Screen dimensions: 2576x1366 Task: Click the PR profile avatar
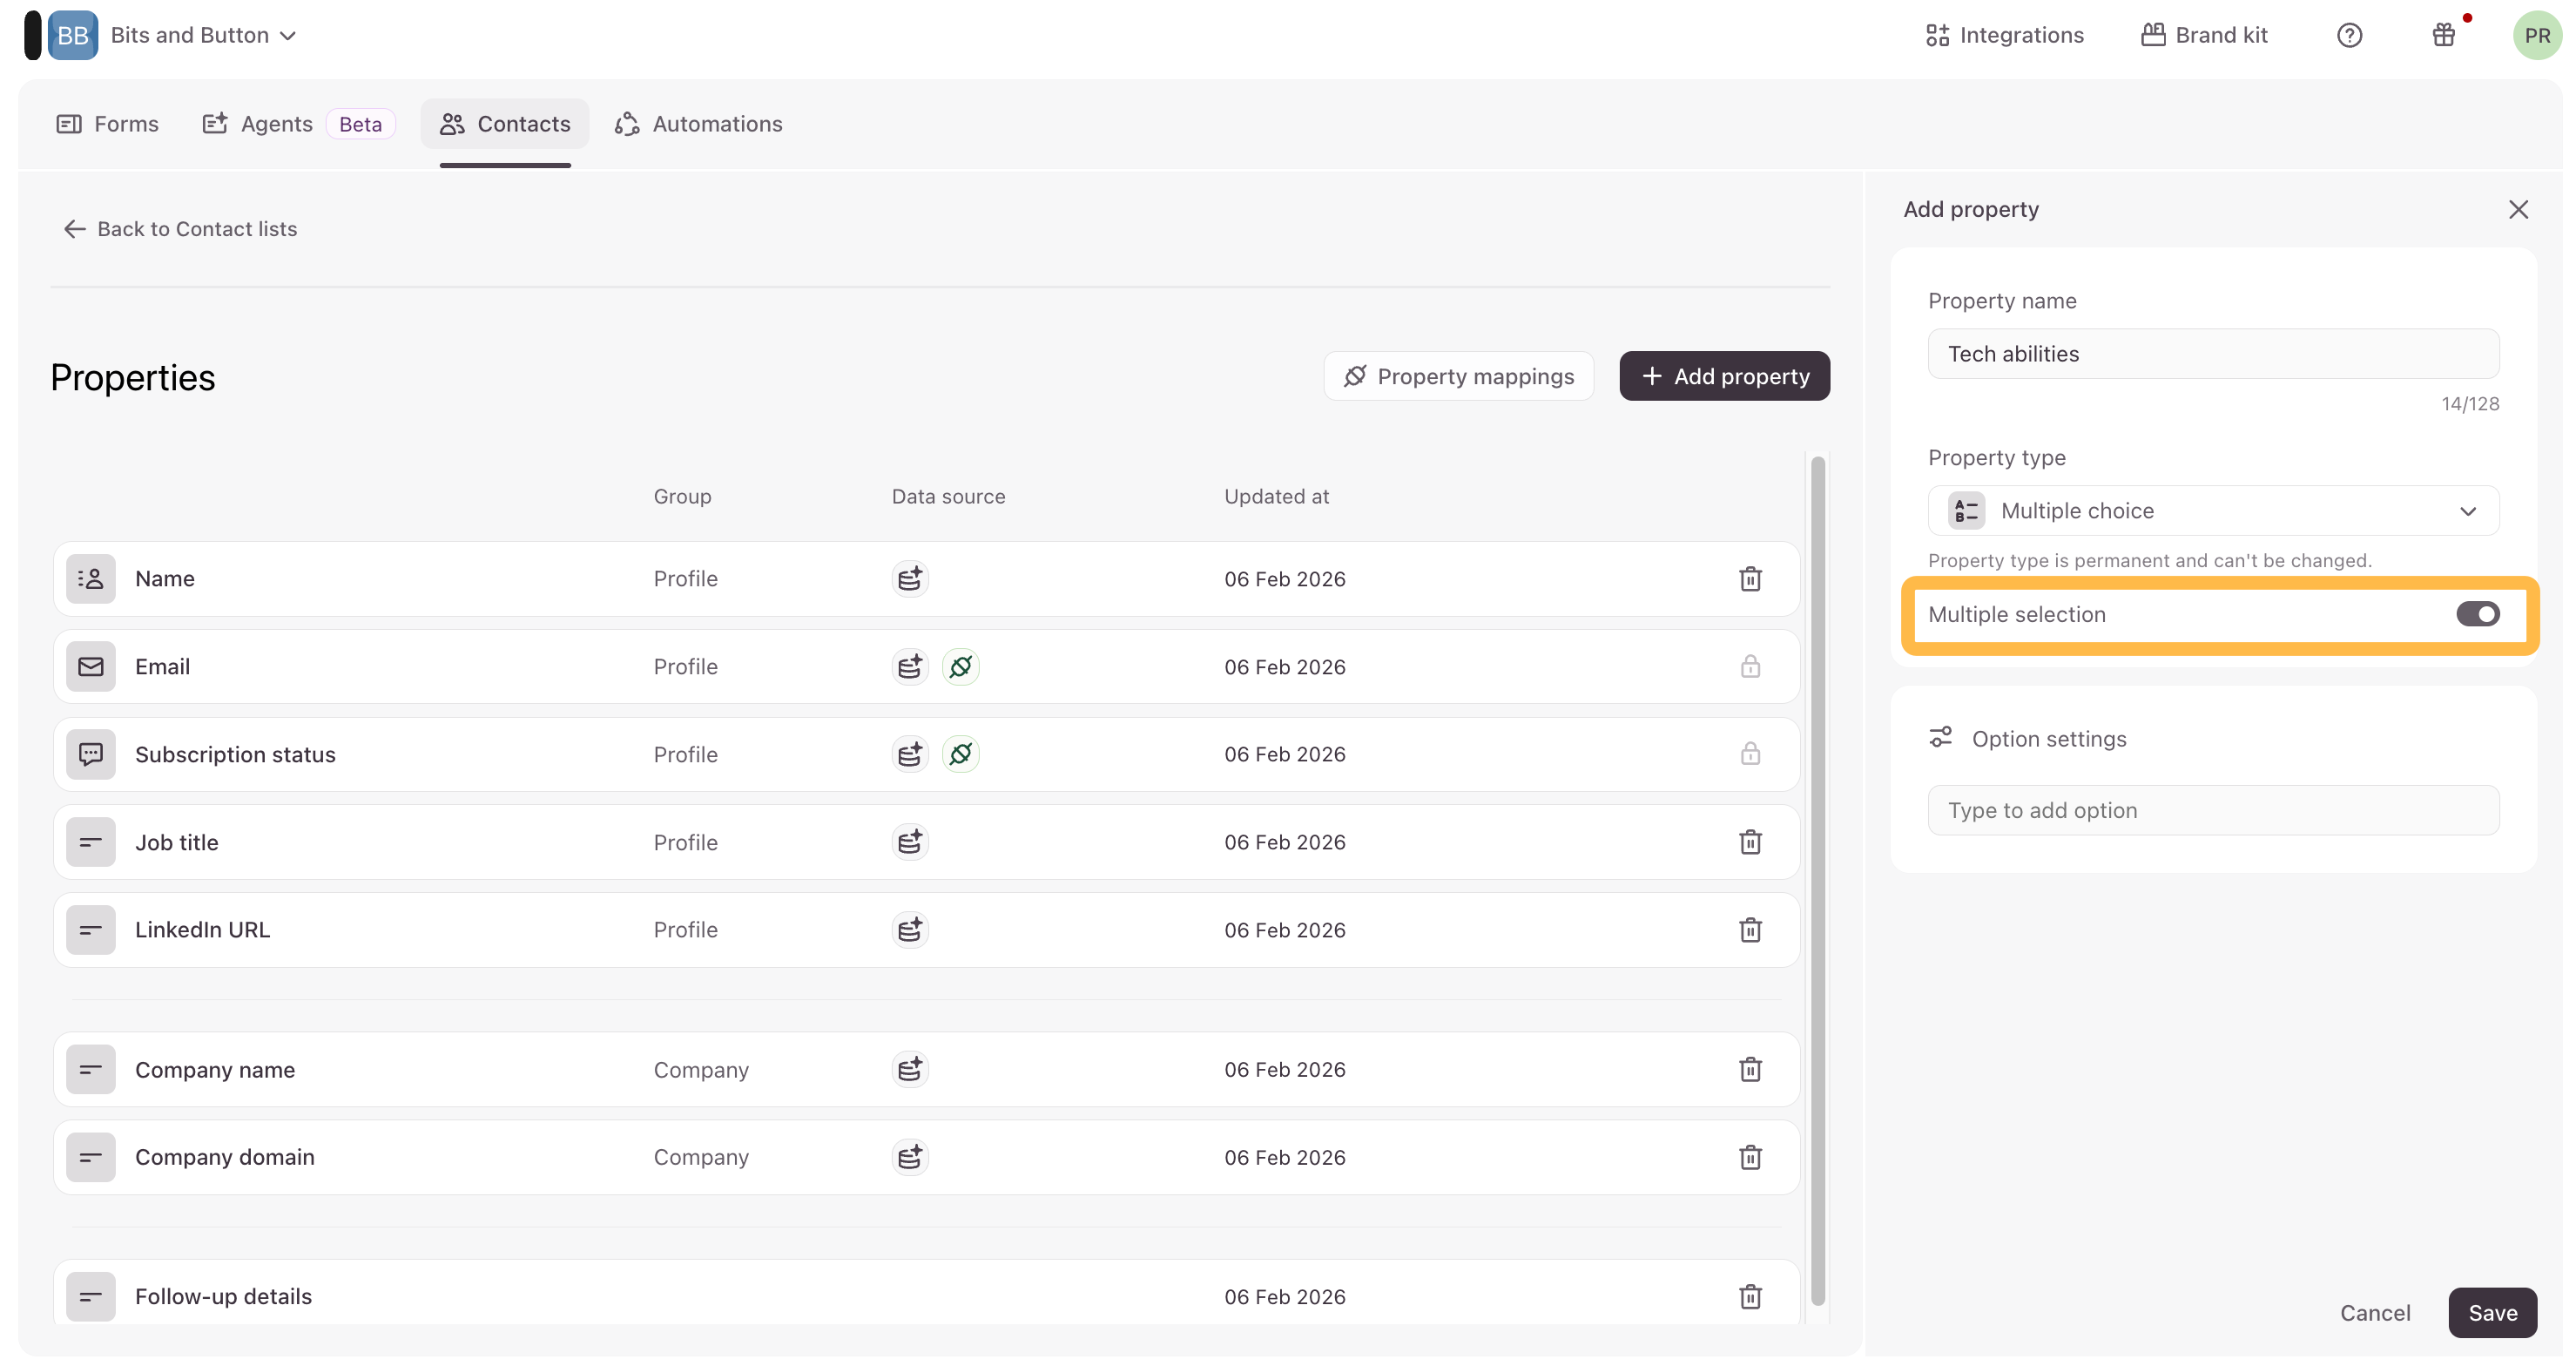click(2536, 36)
